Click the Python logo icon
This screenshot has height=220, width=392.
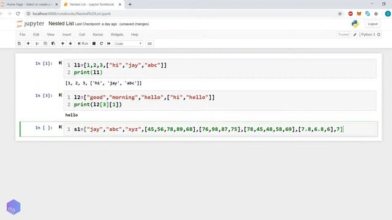[x=355, y=24]
